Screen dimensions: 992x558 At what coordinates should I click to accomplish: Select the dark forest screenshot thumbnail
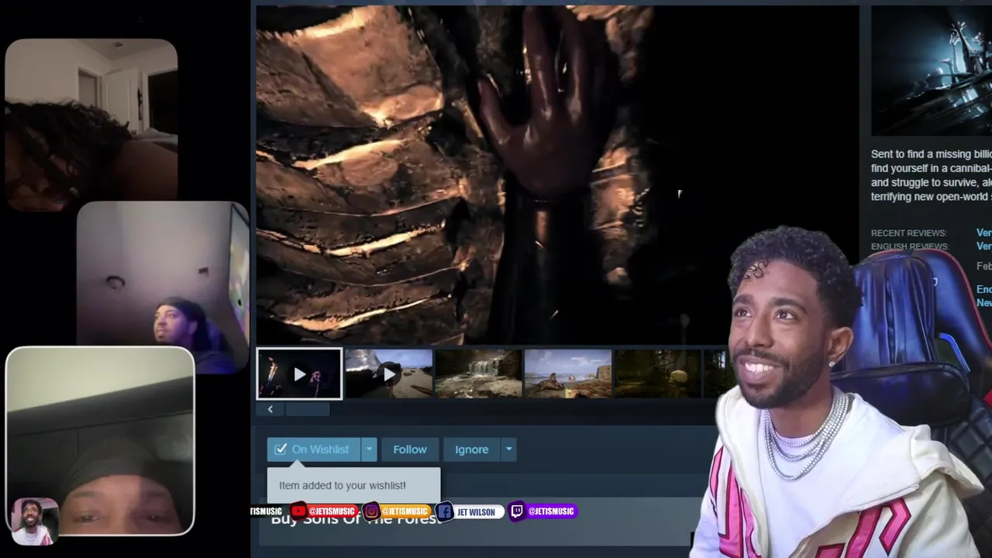tap(658, 374)
